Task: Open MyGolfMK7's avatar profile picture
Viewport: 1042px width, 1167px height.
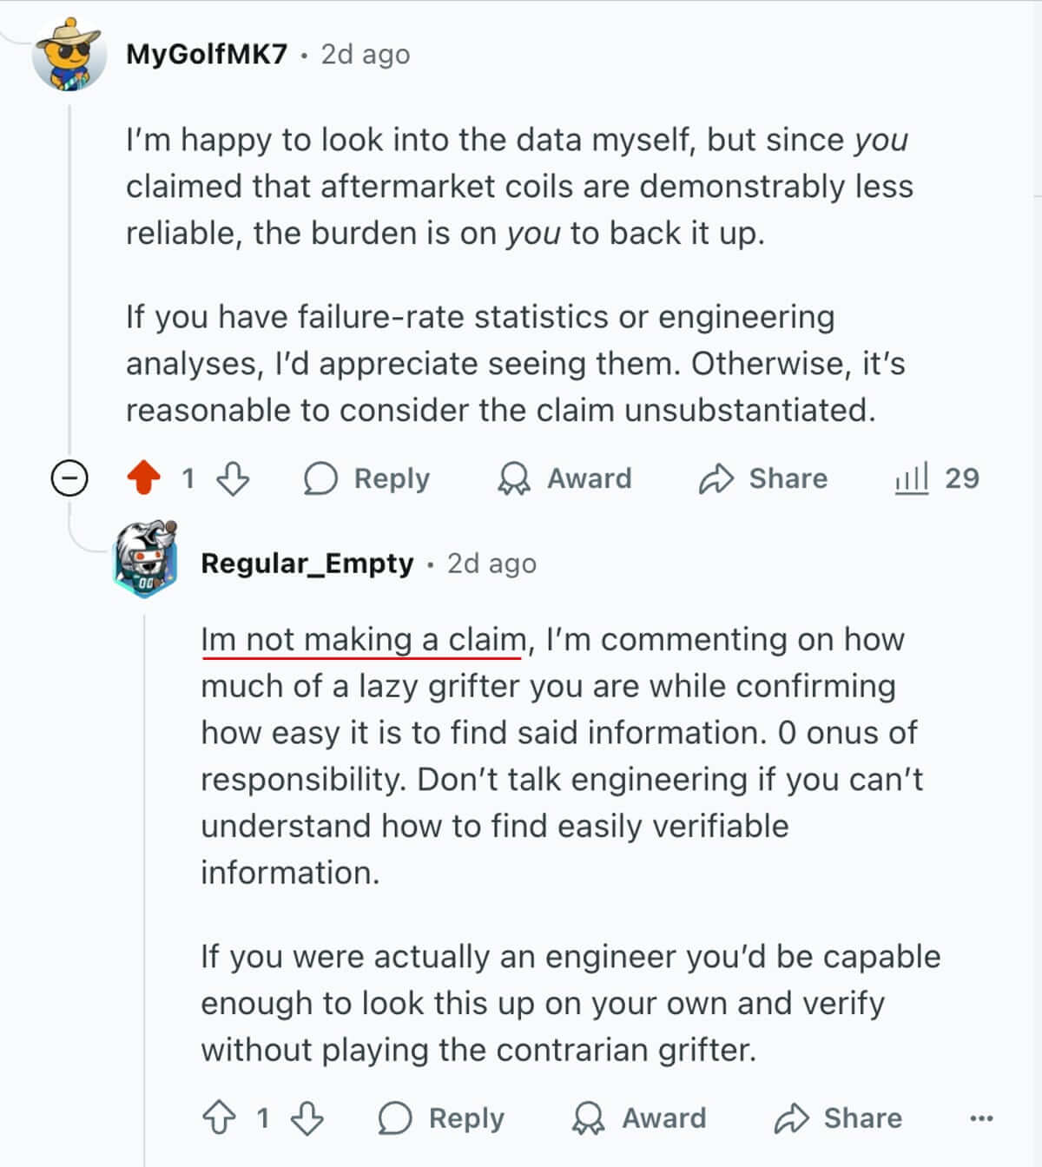Action: point(69,56)
